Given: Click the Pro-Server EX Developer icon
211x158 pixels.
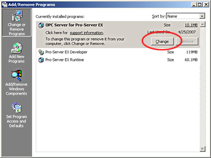Looking at the screenshot, I should (x=41, y=52).
